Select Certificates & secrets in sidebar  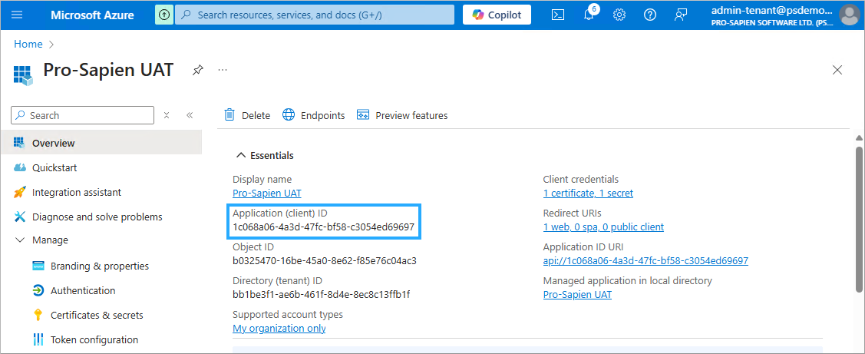97,315
